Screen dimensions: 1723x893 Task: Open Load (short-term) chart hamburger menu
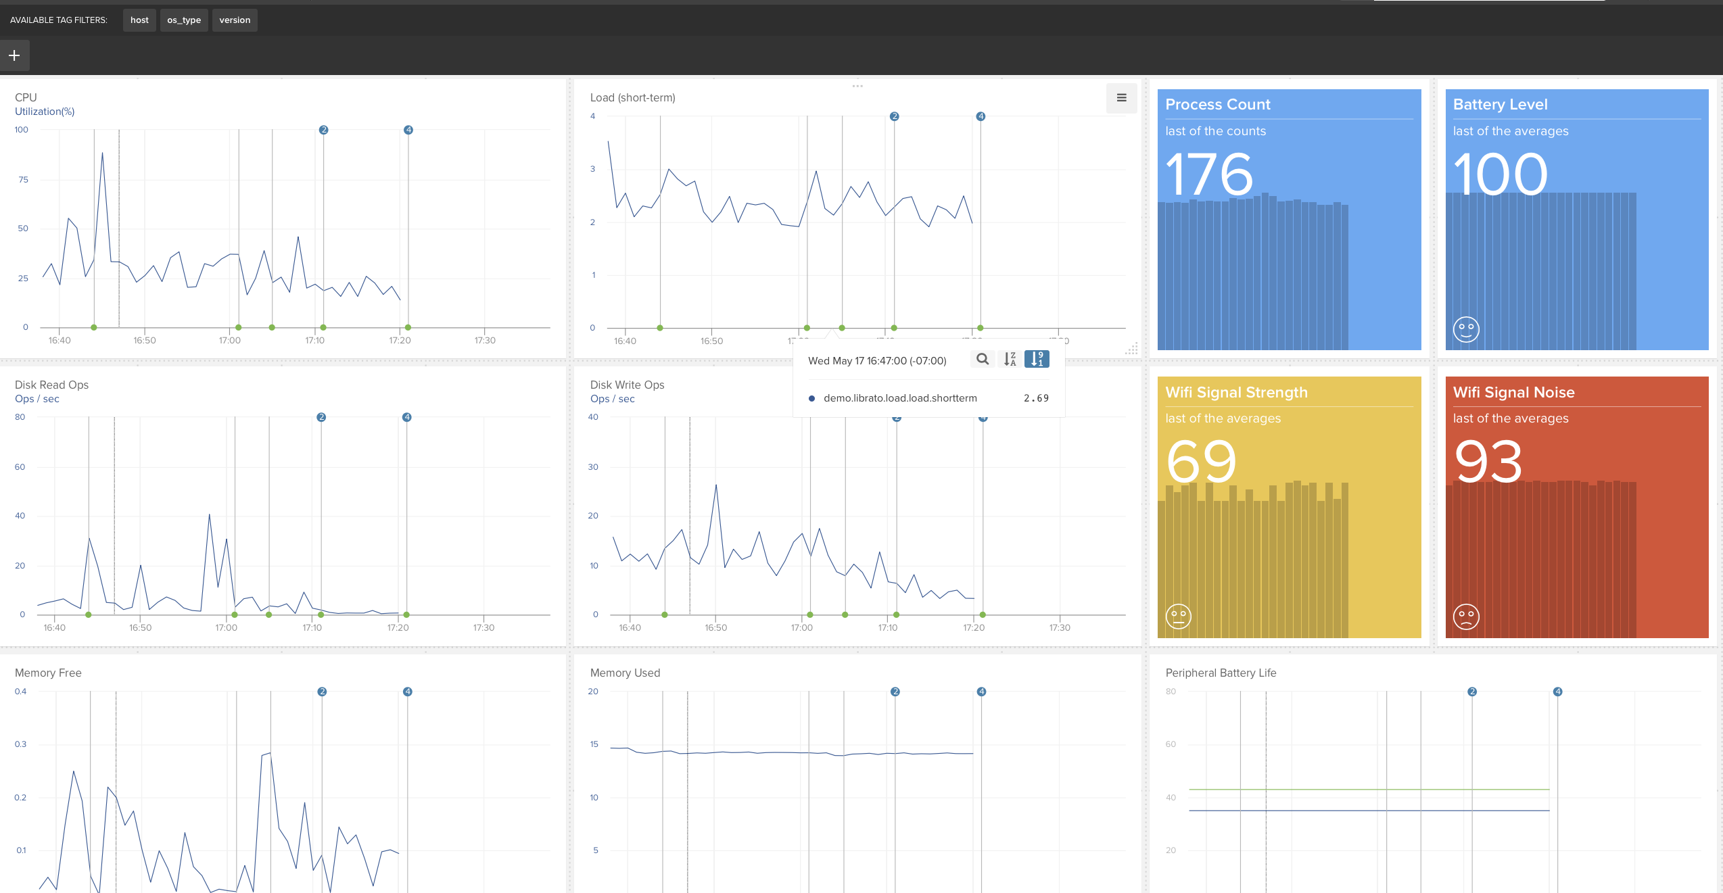point(1121,98)
